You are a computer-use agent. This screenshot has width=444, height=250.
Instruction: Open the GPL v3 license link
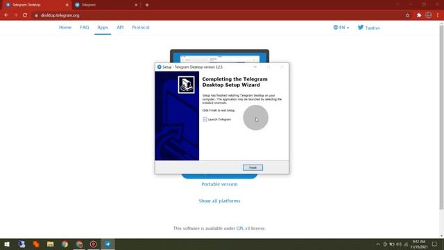pyautogui.click(x=243, y=228)
